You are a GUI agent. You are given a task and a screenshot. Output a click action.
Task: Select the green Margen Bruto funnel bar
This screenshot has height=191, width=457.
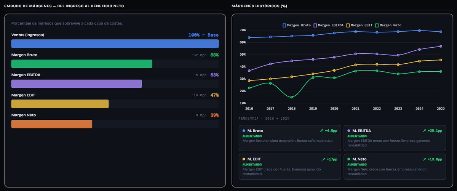coord(82,64)
